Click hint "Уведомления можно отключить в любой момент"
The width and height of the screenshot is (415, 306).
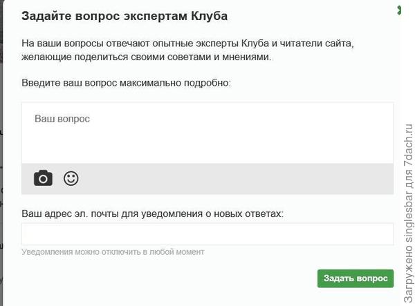pos(113,252)
